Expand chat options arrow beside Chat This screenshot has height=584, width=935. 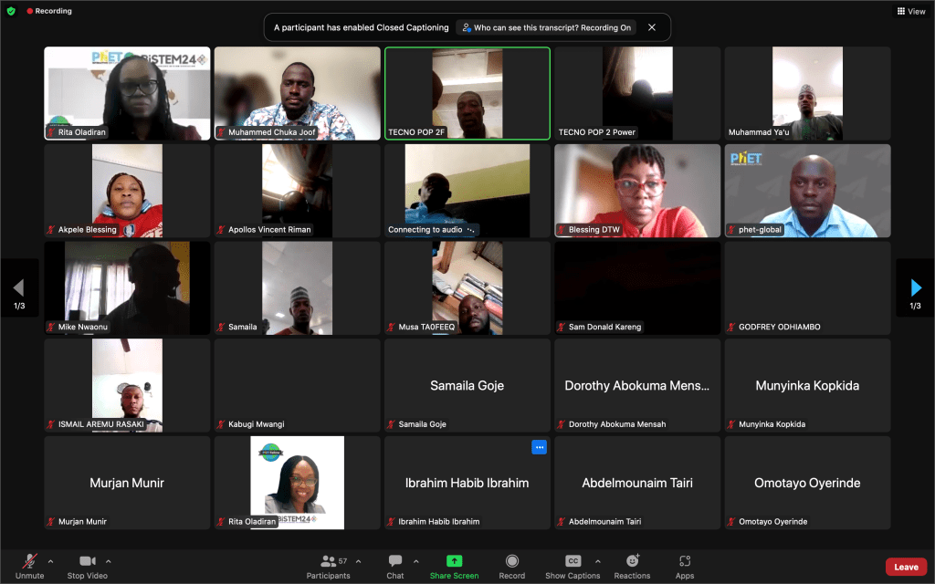[x=416, y=561]
